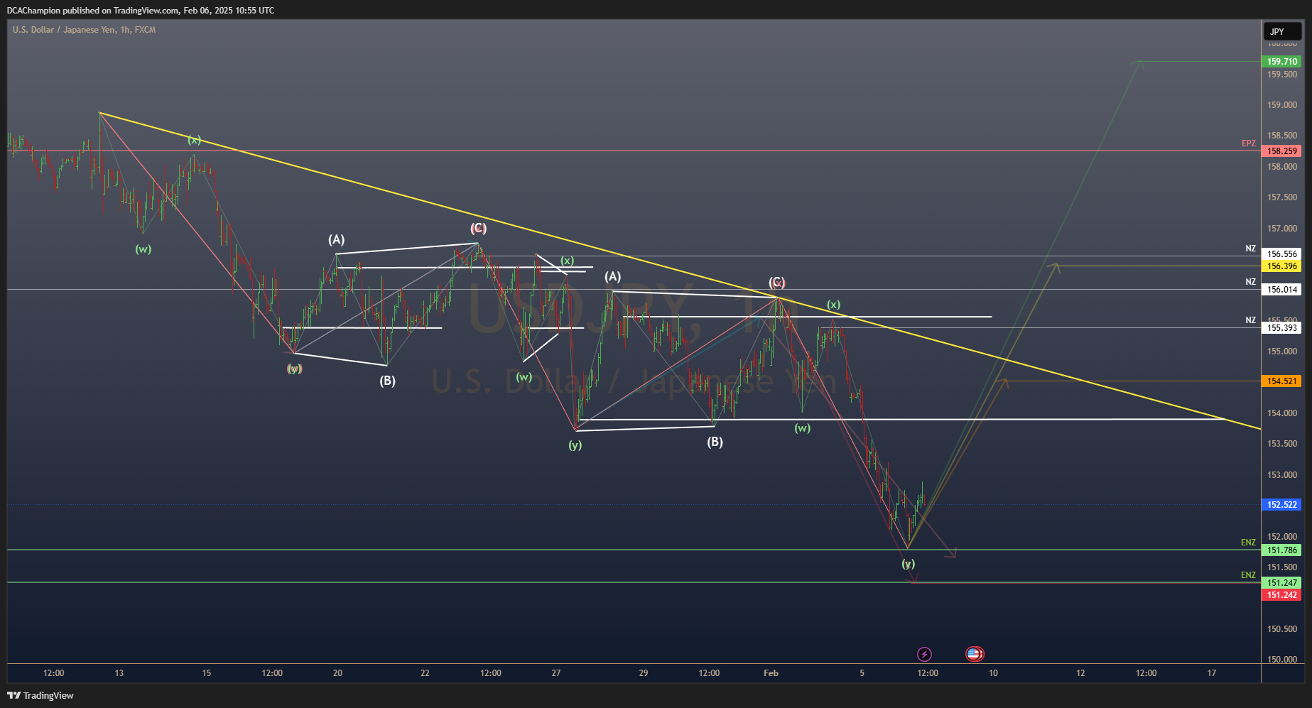Click the NZ label beside 156.014
1312x708 pixels.
point(1250,282)
